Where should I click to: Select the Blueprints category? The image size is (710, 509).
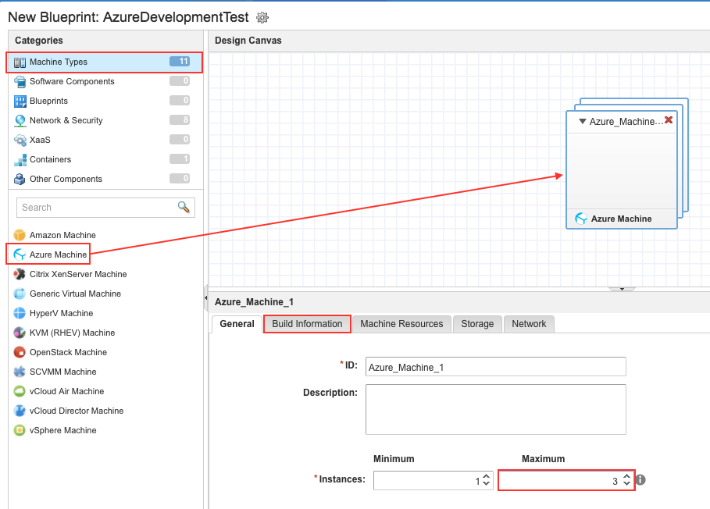[104, 101]
